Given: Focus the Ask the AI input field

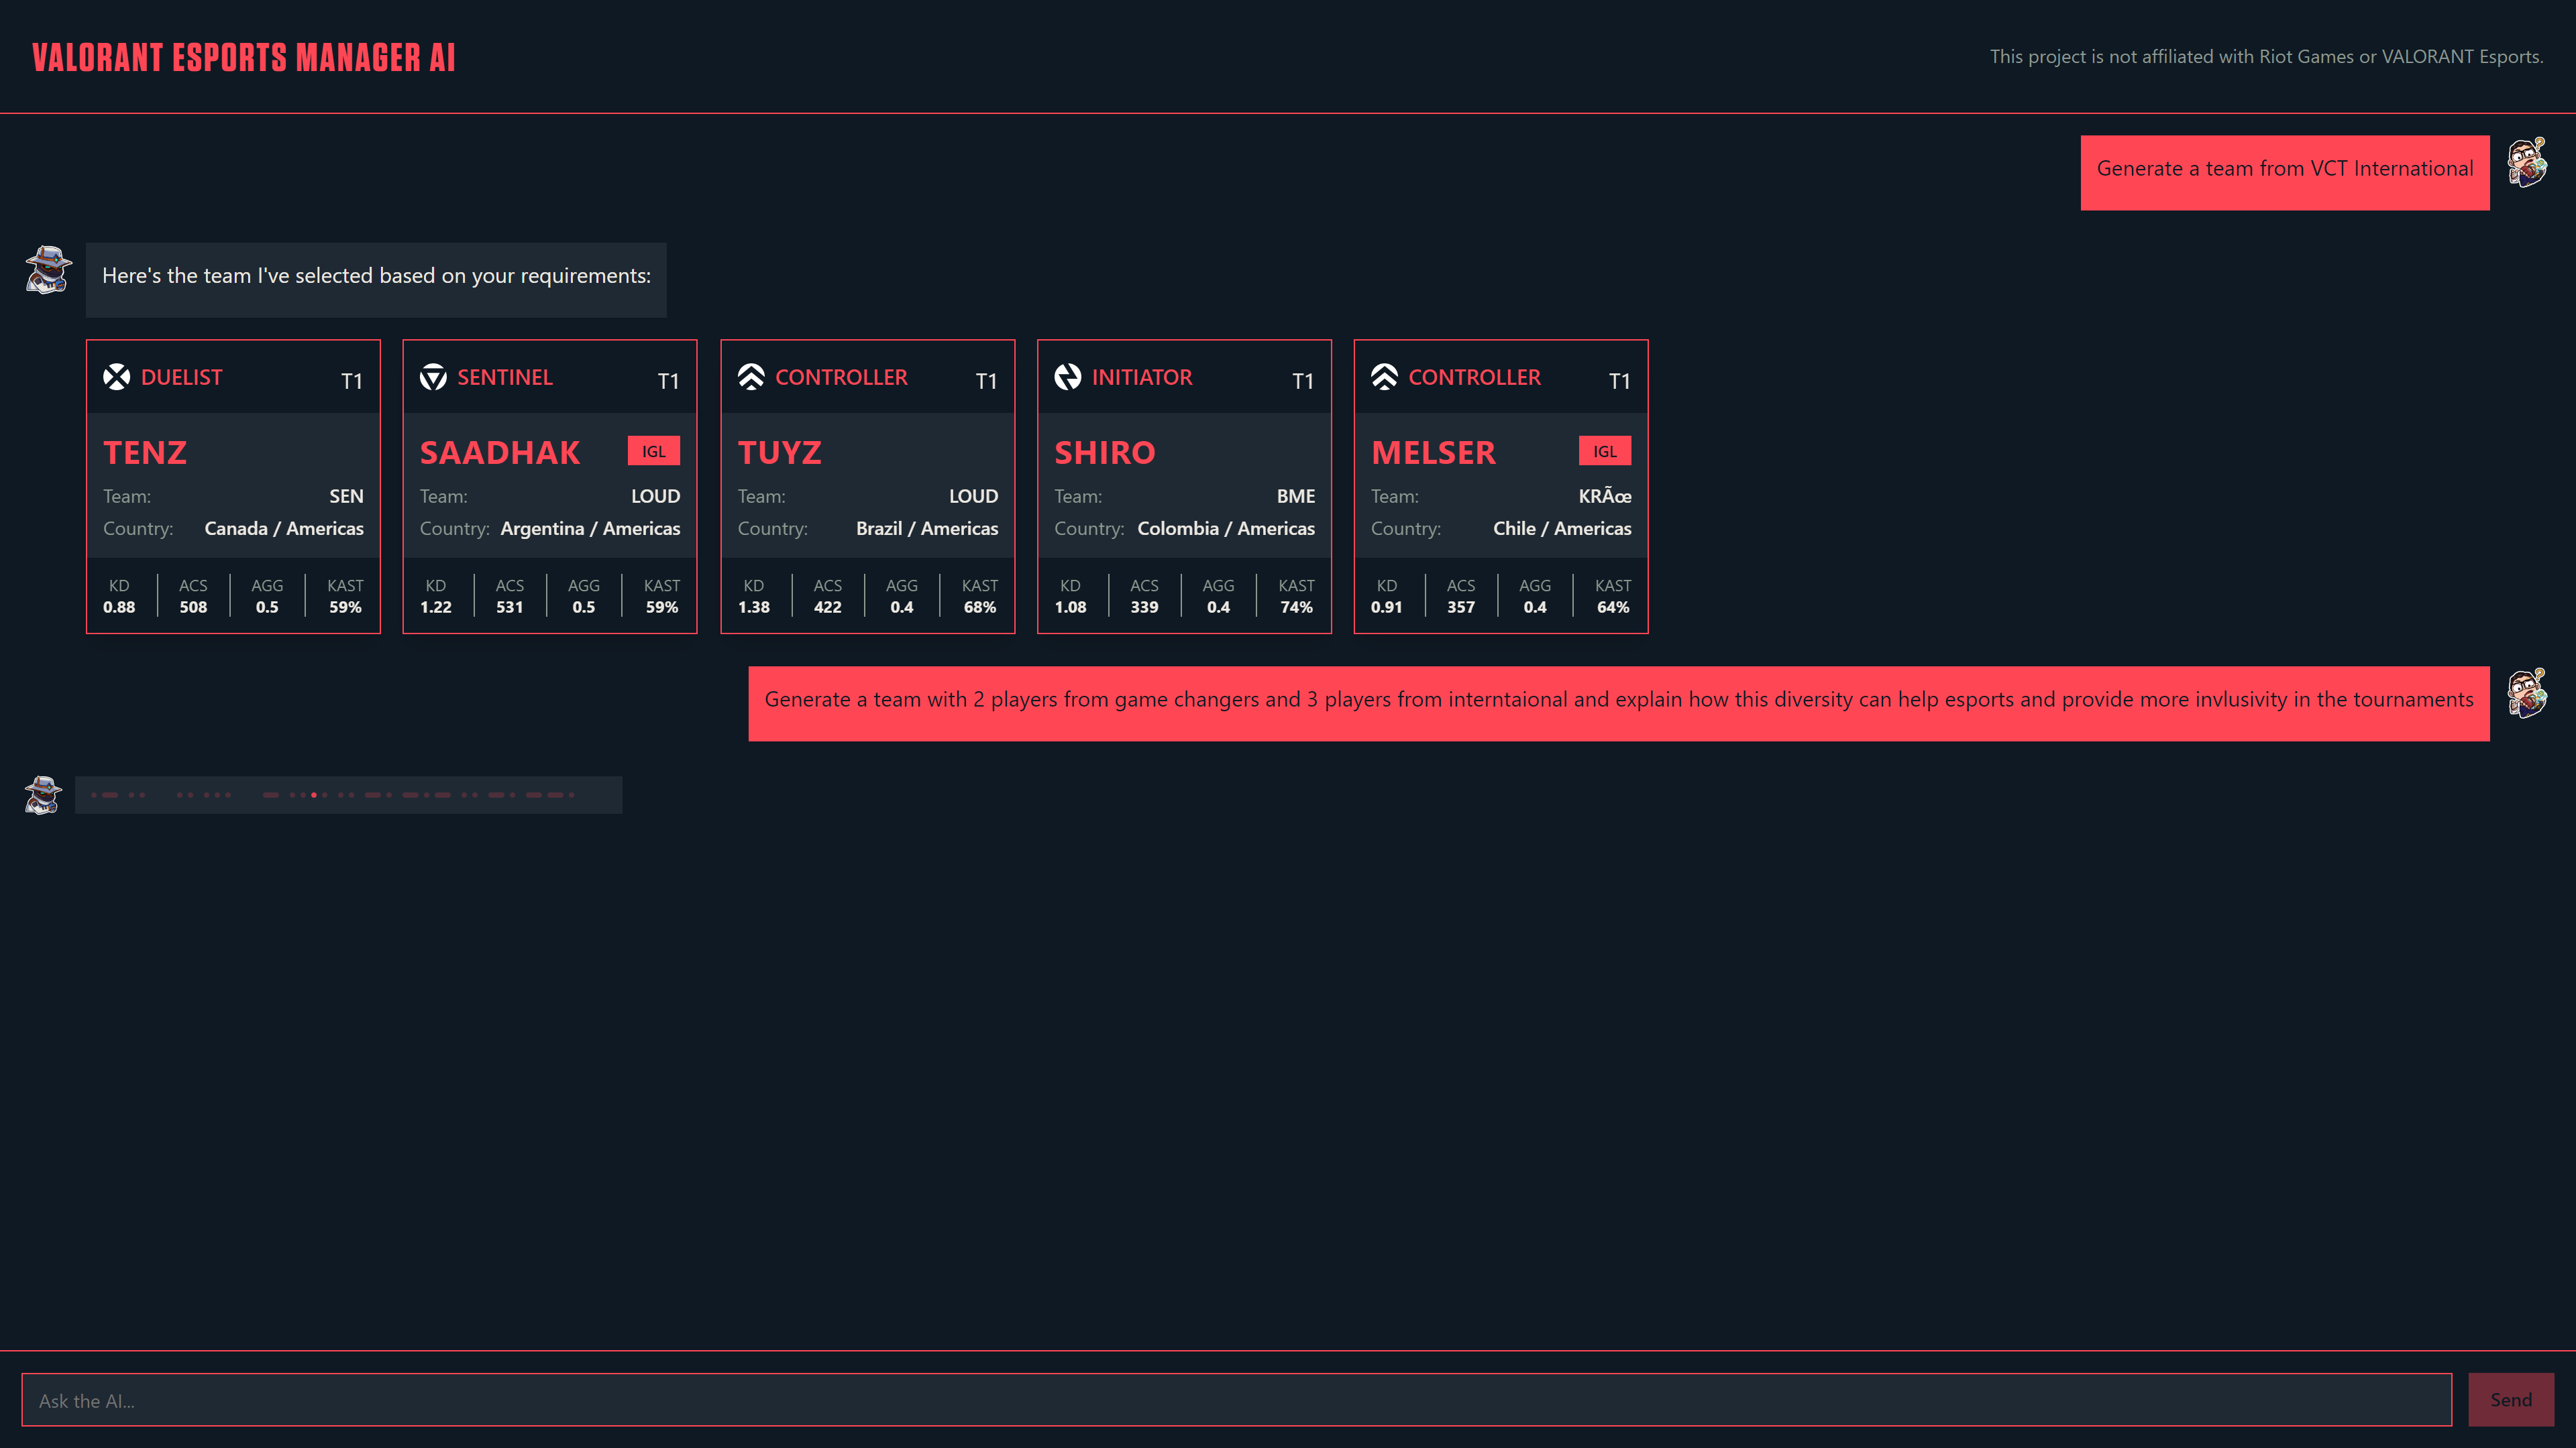Looking at the screenshot, I should (x=1236, y=1400).
